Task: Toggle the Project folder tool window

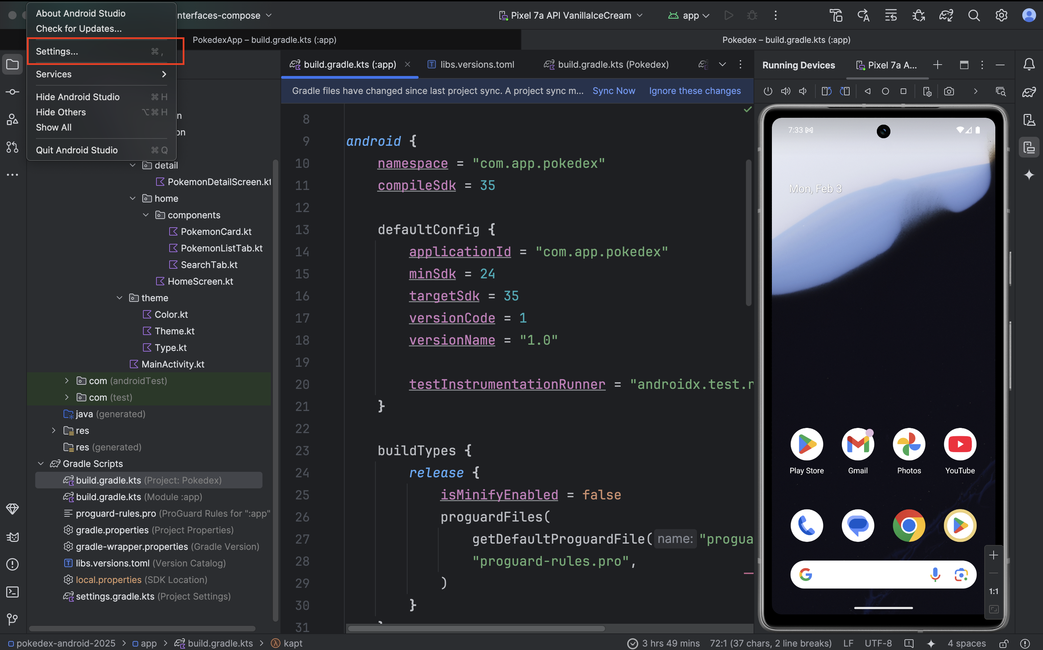Action: pos(12,65)
